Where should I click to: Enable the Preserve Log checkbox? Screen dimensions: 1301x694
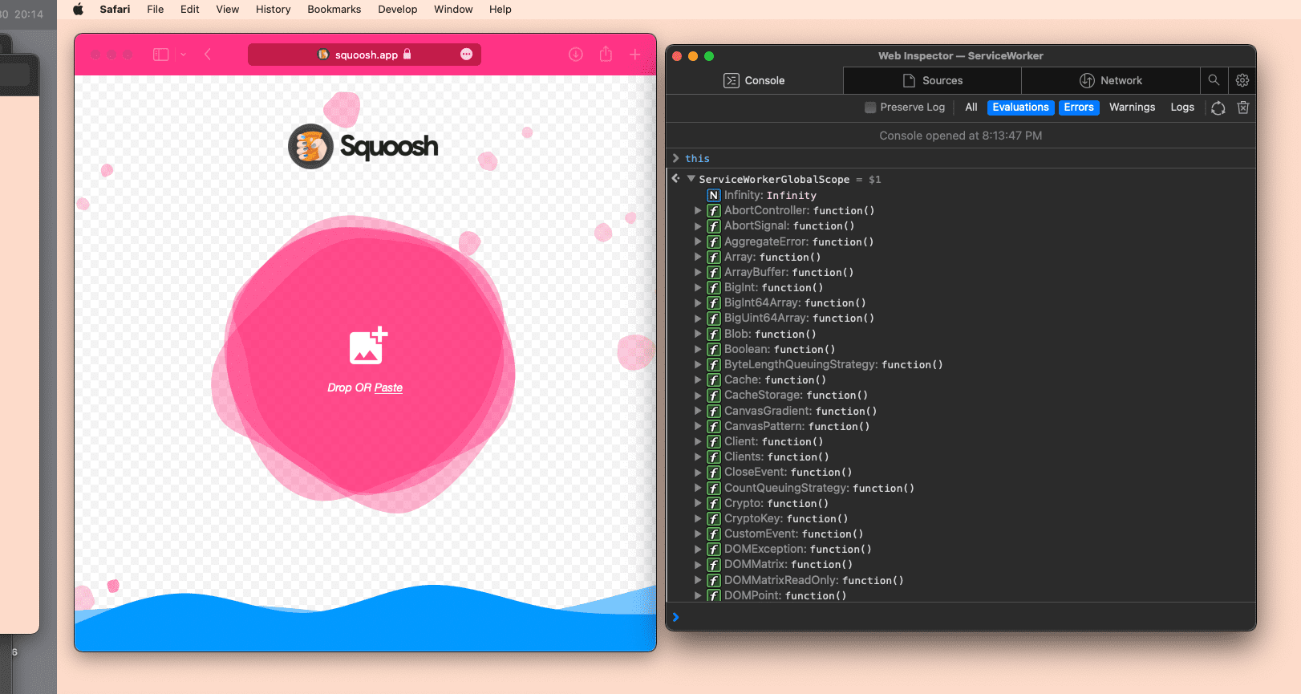pyautogui.click(x=870, y=108)
